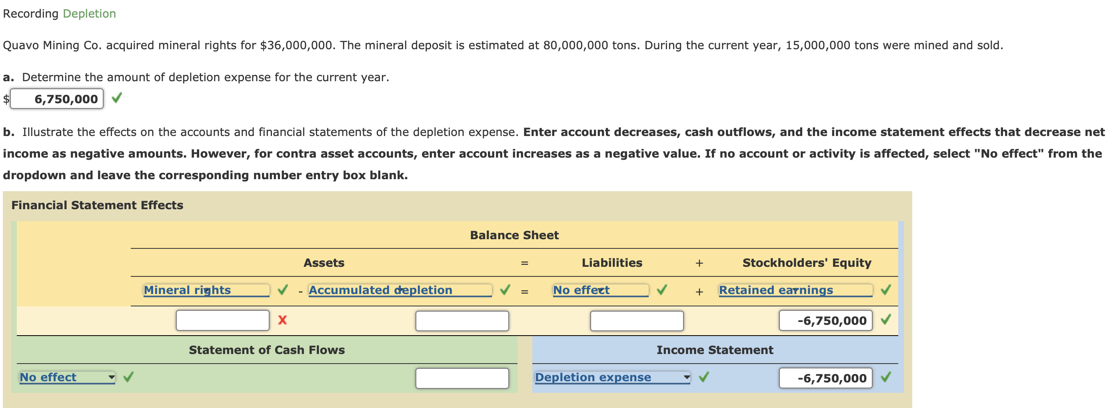Click the checkmark next to Mineral rights
Viewport: 1111px width, 408px height.
click(282, 290)
